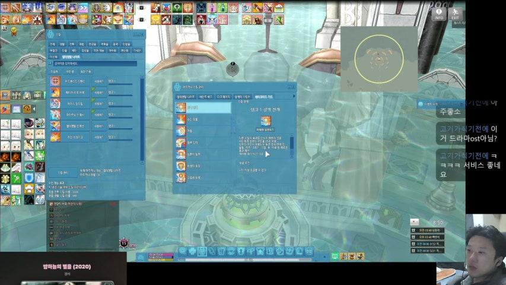Image resolution: width=506 pixels, height=285 pixels.
Task: Switch to the first tab in center window
Action: [x=185, y=96]
